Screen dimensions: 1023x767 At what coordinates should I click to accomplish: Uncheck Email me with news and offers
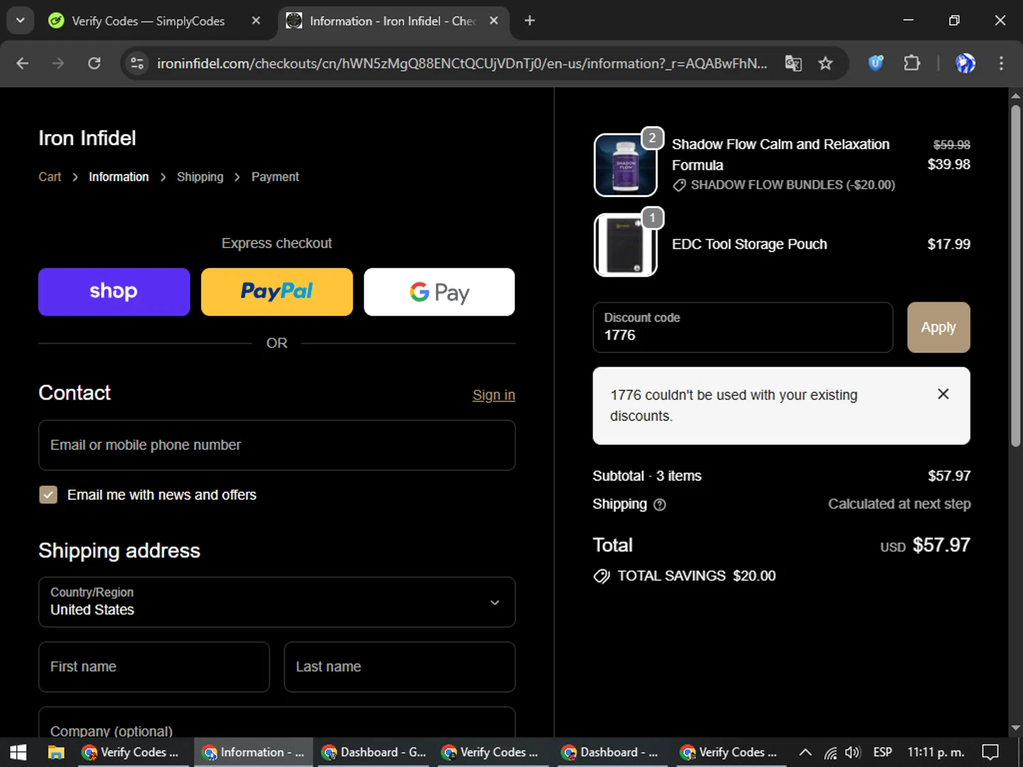click(x=48, y=495)
